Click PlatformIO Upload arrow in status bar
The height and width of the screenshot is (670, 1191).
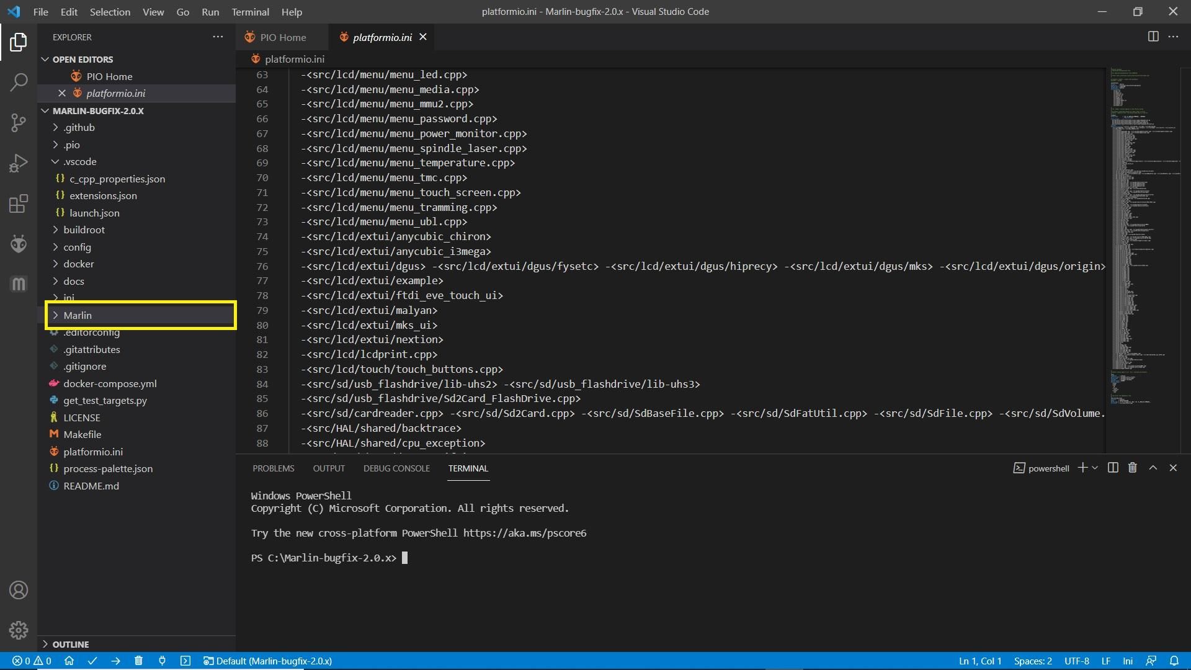pos(115,661)
